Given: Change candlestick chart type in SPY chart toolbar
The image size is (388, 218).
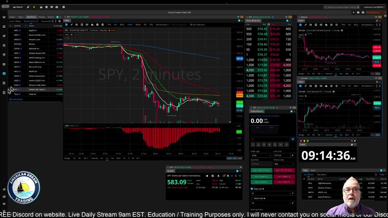Looking at the screenshot, I should point(77,25).
